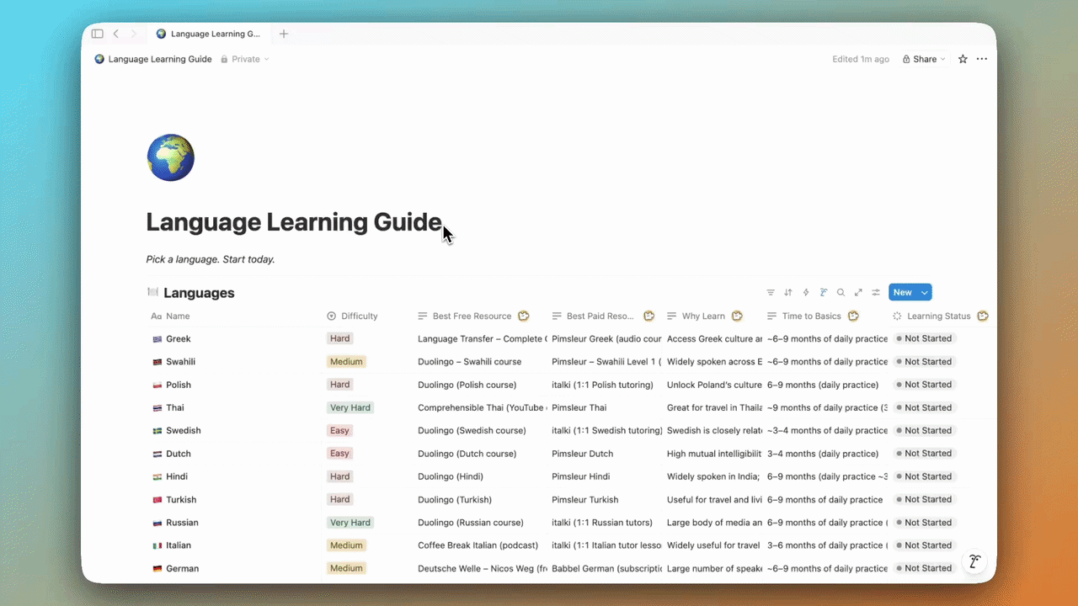Click AI autofill icon on Why Learn
Screen dimensions: 1078x606
pyautogui.click(x=737, y=316)
